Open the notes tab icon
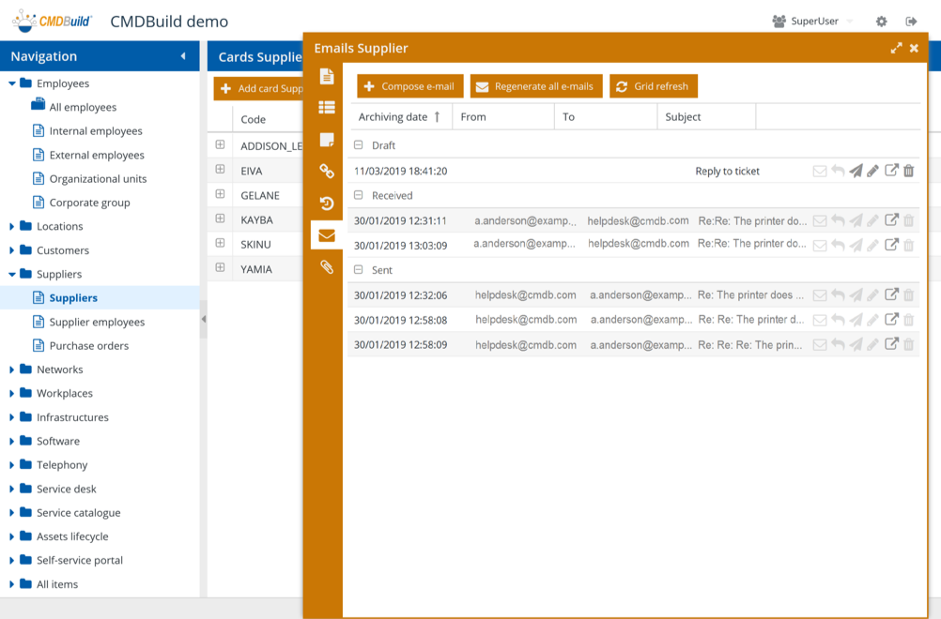This screenshot has width=941, height=619. coord(327,140)
